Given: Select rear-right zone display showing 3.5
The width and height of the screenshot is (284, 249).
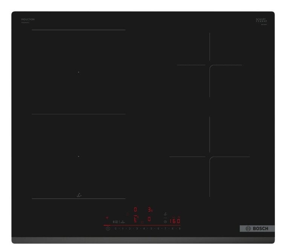Looking at the screenshot, I should [x=150, y=210].
